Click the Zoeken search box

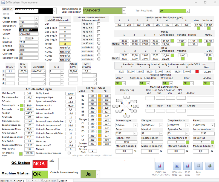pos(66,180)
